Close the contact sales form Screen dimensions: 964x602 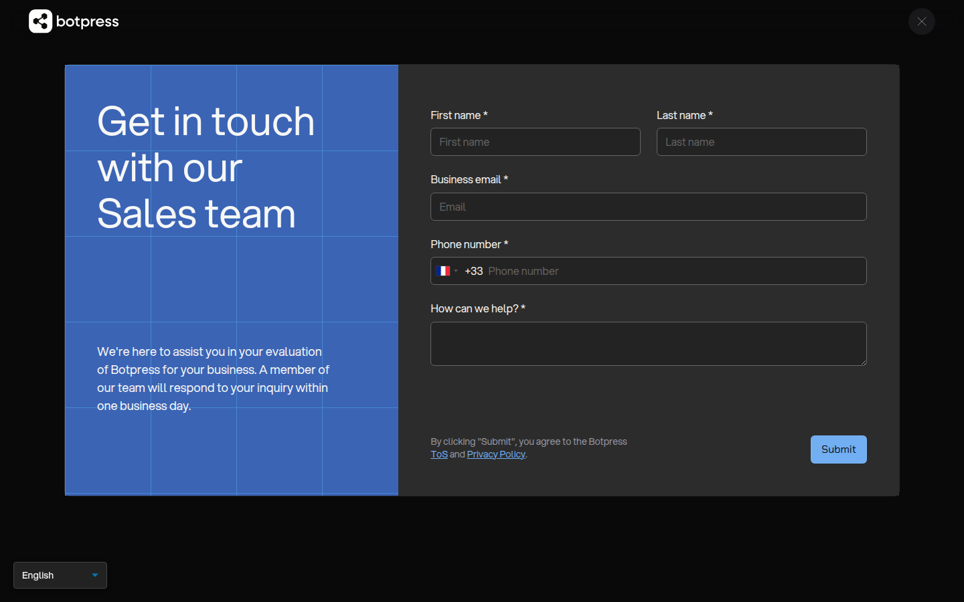[921, 21]
